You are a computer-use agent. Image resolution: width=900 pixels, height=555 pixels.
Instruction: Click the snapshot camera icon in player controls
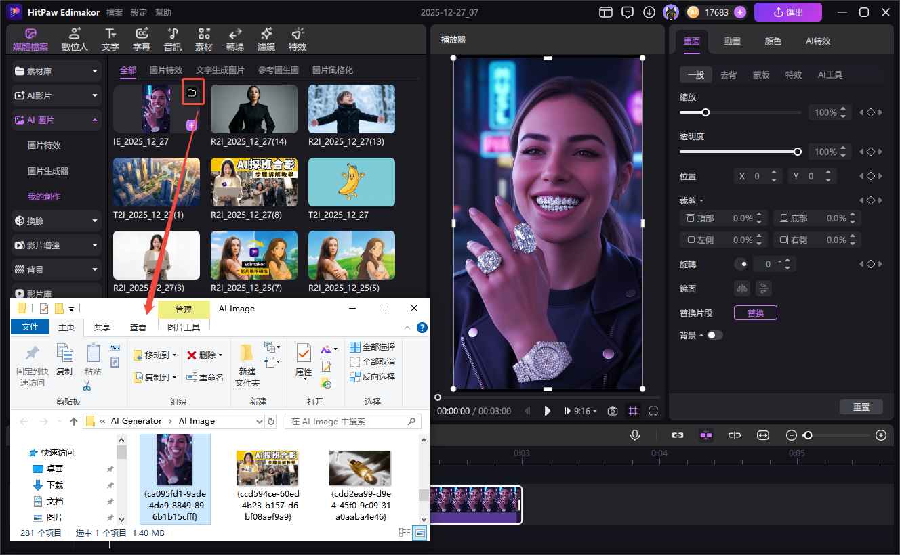tap(612, 411)
